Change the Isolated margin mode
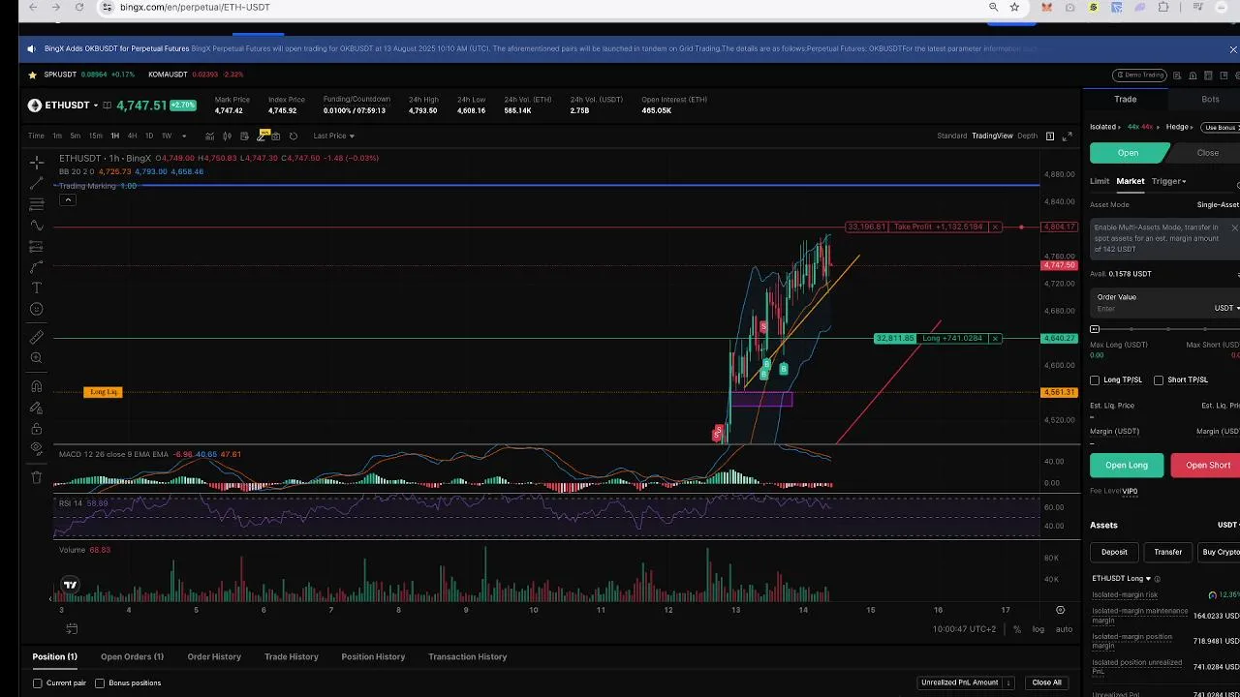Image resolution: width=1240 pixels, height=697 pixels. tap(1105, 127)
